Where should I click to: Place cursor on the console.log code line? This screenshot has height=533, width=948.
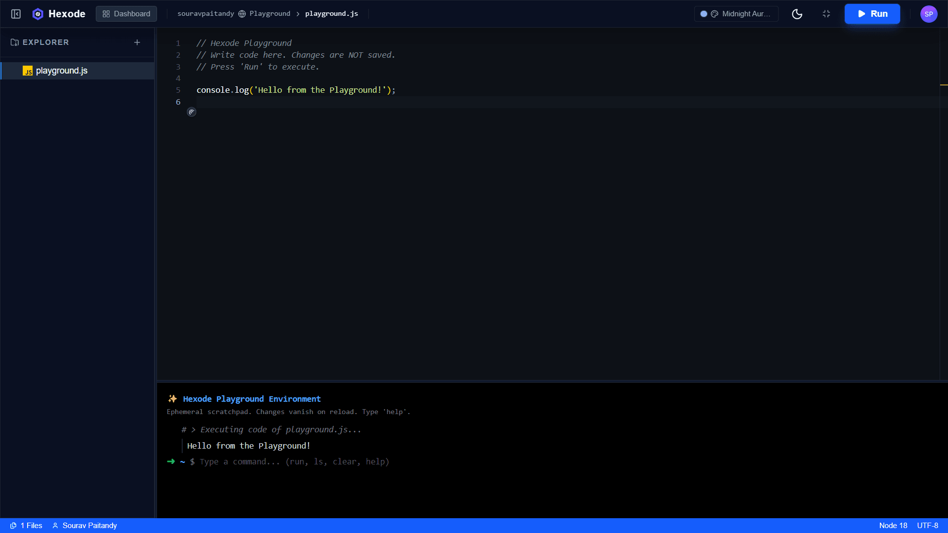coord(296,90)
